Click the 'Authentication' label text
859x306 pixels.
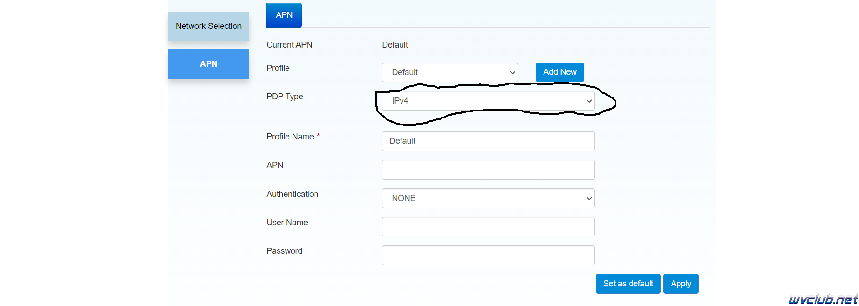(x=292, y=194)
